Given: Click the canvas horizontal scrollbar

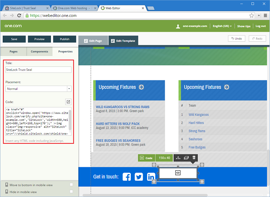Looking at the screenshot, I should [145, 195].
